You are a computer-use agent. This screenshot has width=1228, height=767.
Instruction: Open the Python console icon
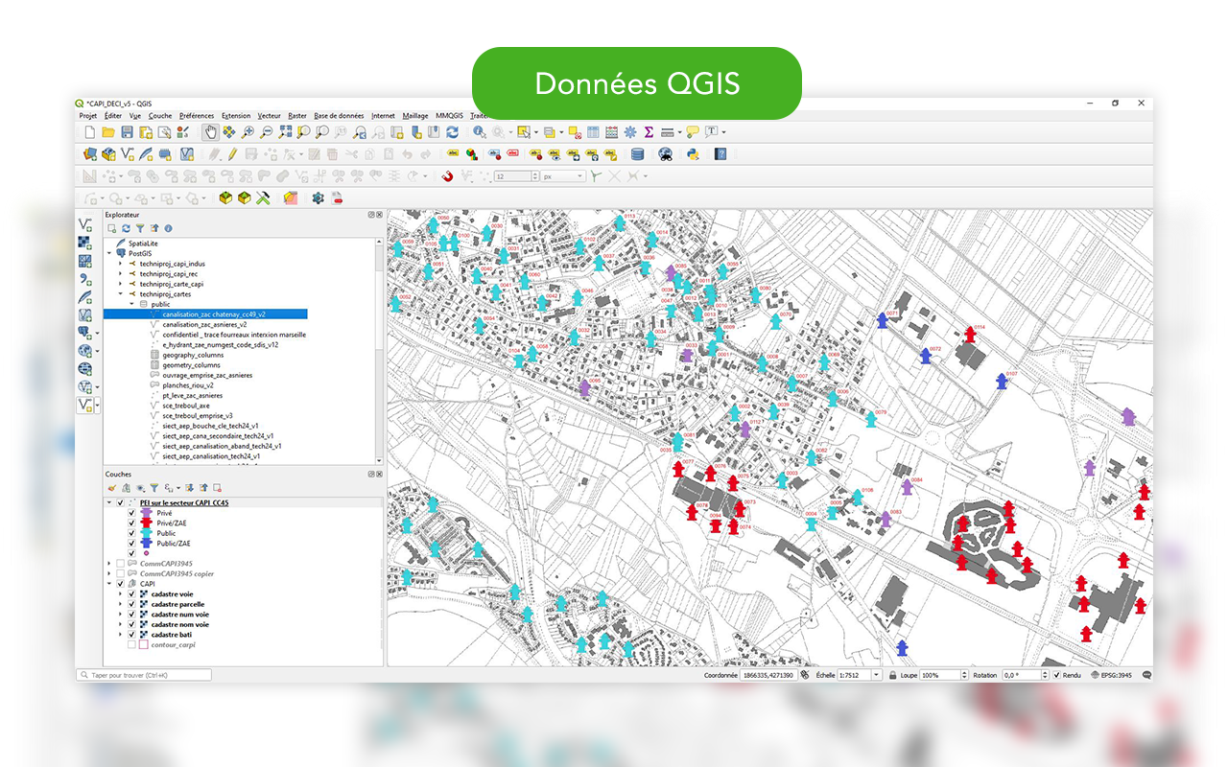692,153
